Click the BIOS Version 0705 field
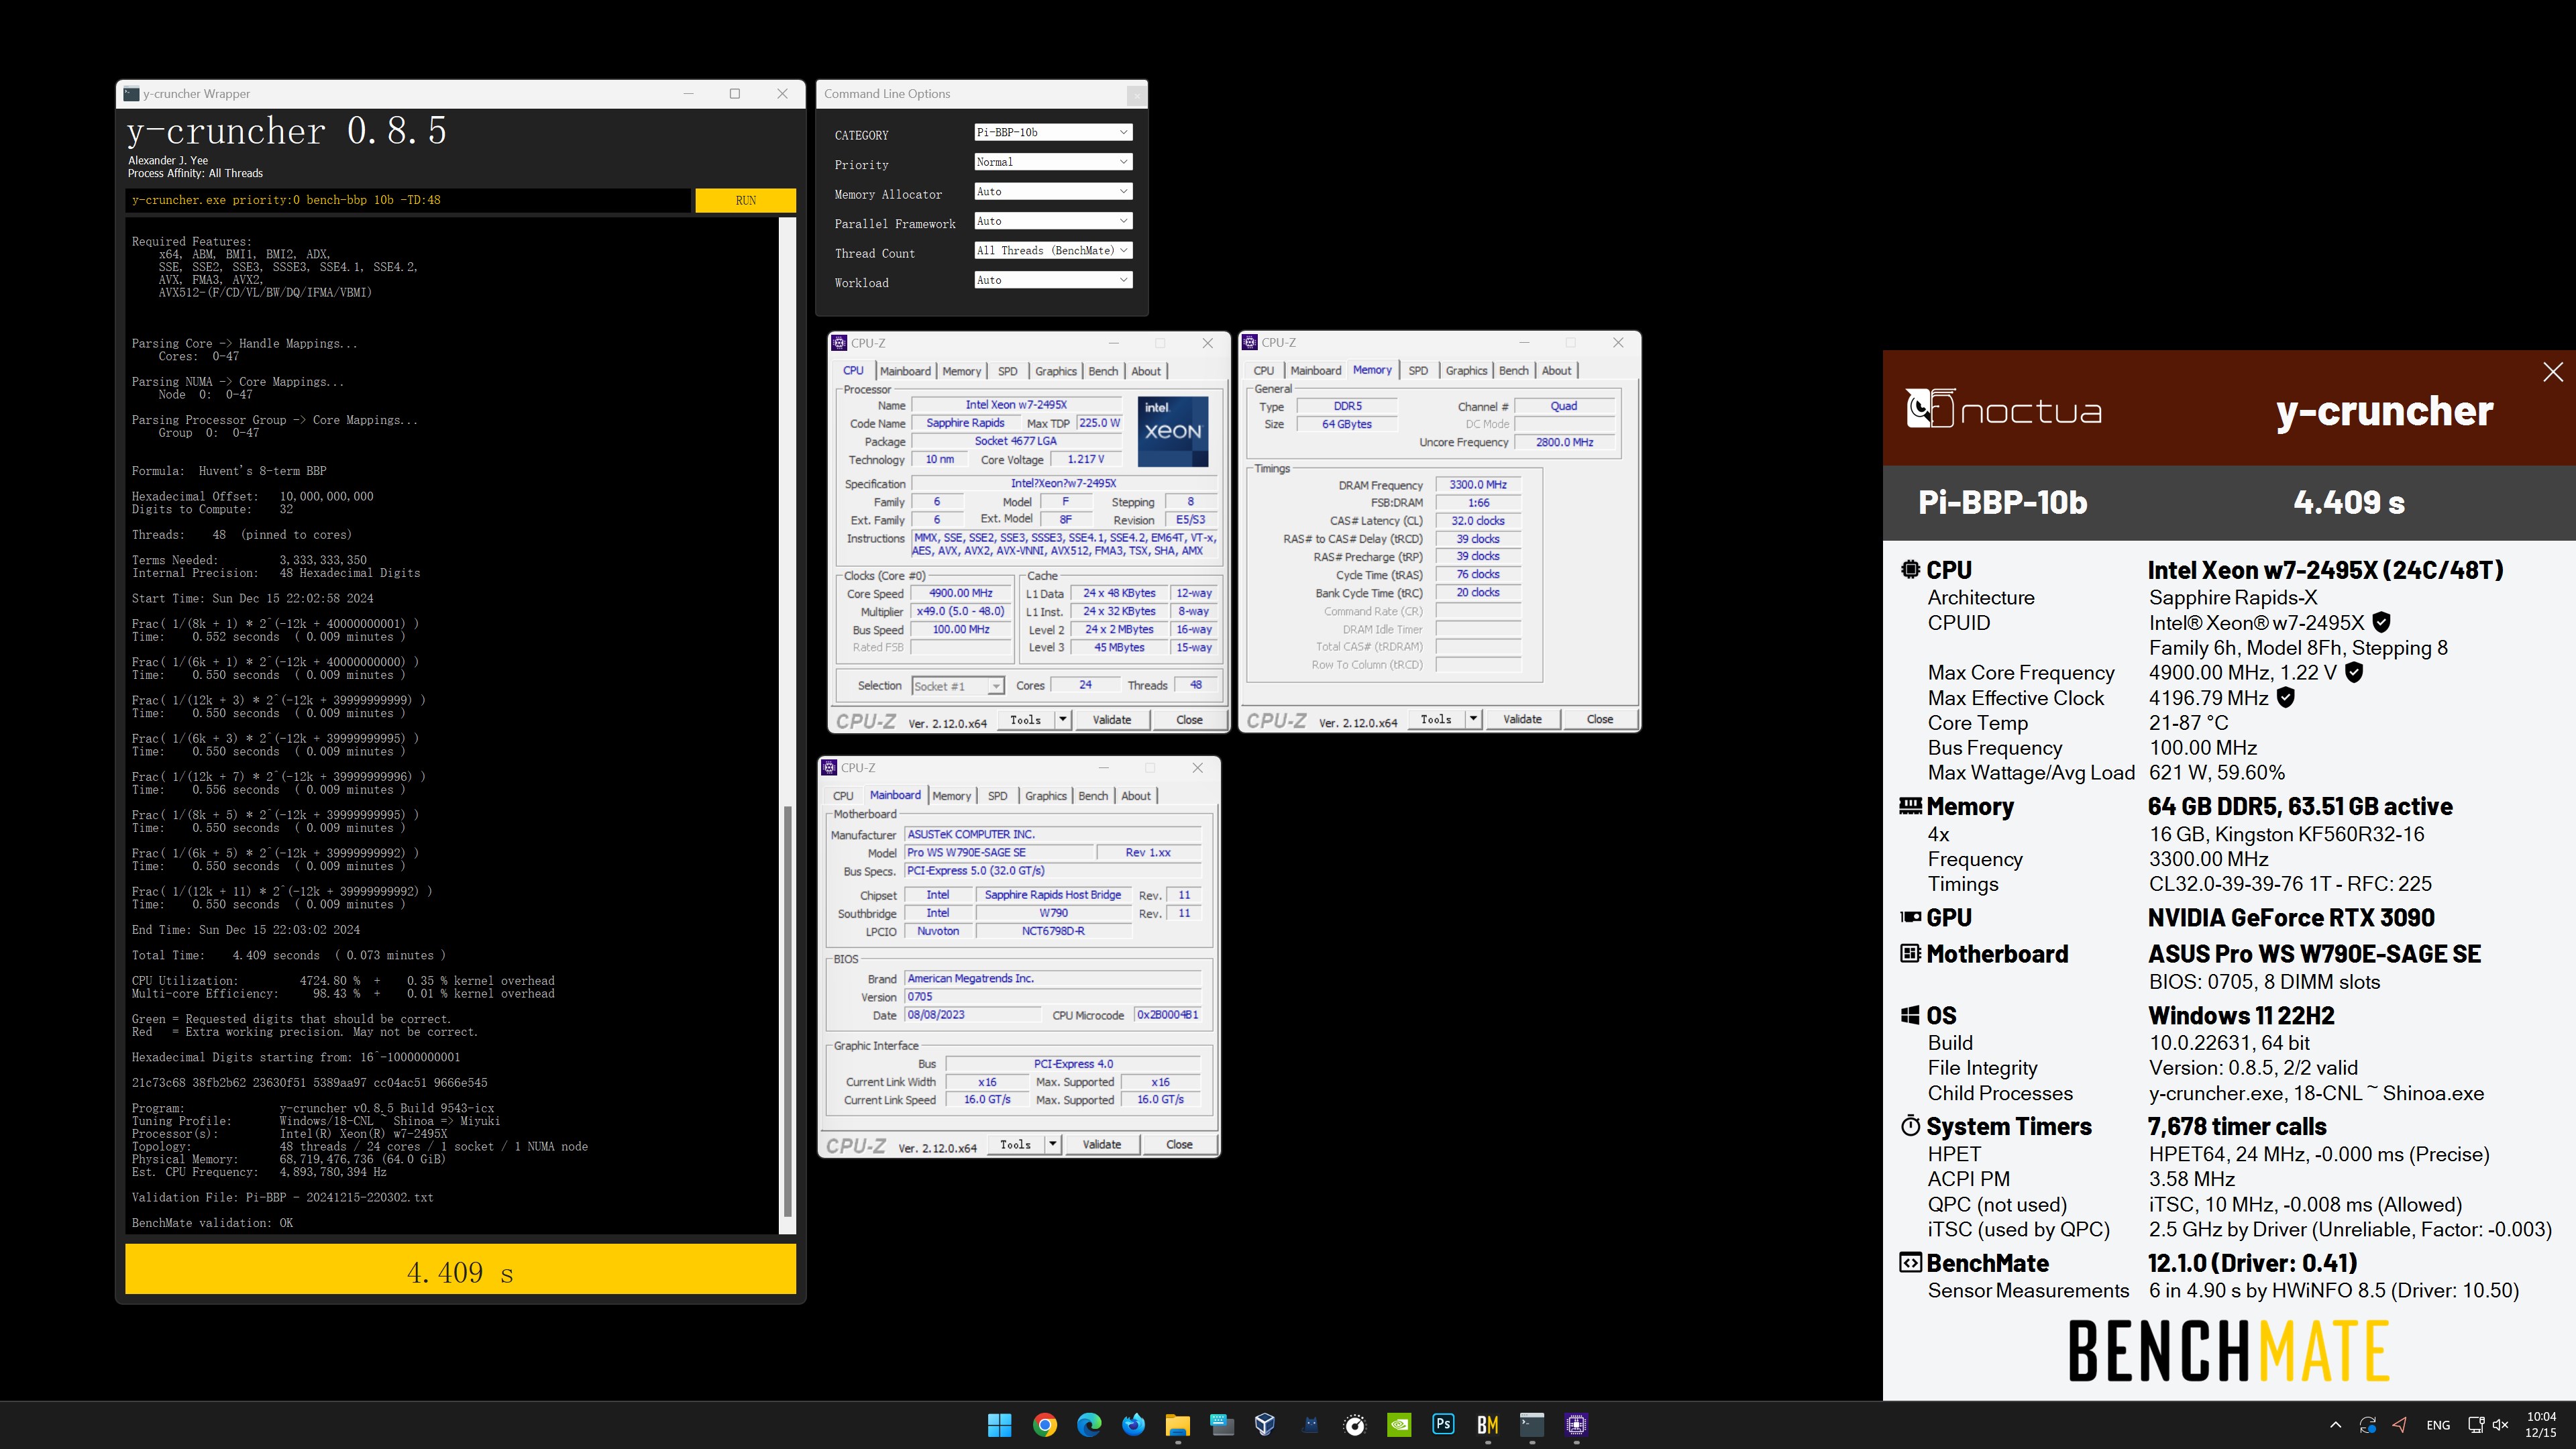 [x=1052, y=997]
